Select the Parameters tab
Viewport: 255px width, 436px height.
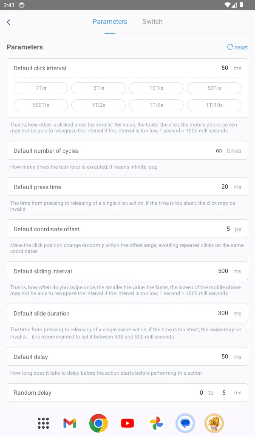pyautogui.click(x=110, y=21)
